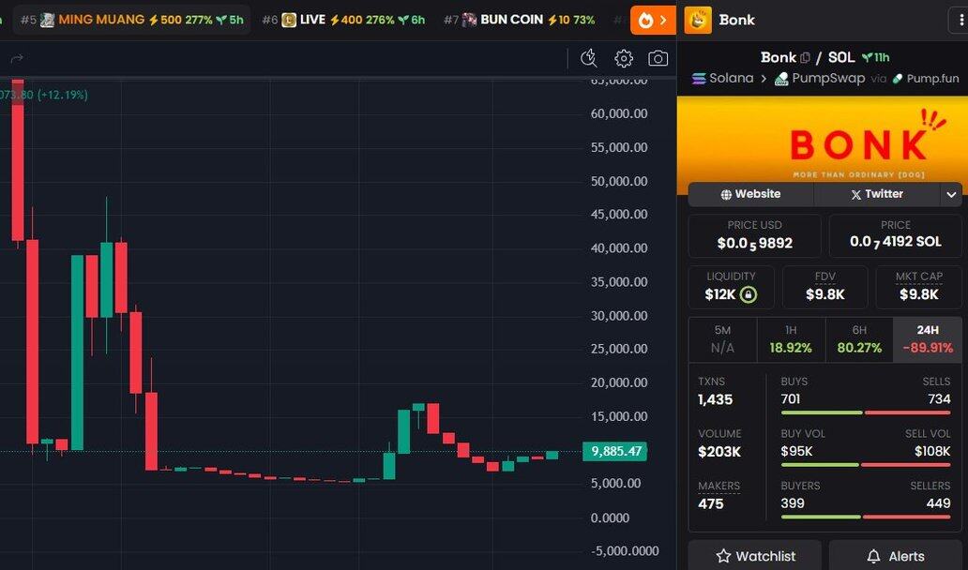Switch to the 5M timeframe tab

pos(722,339)
